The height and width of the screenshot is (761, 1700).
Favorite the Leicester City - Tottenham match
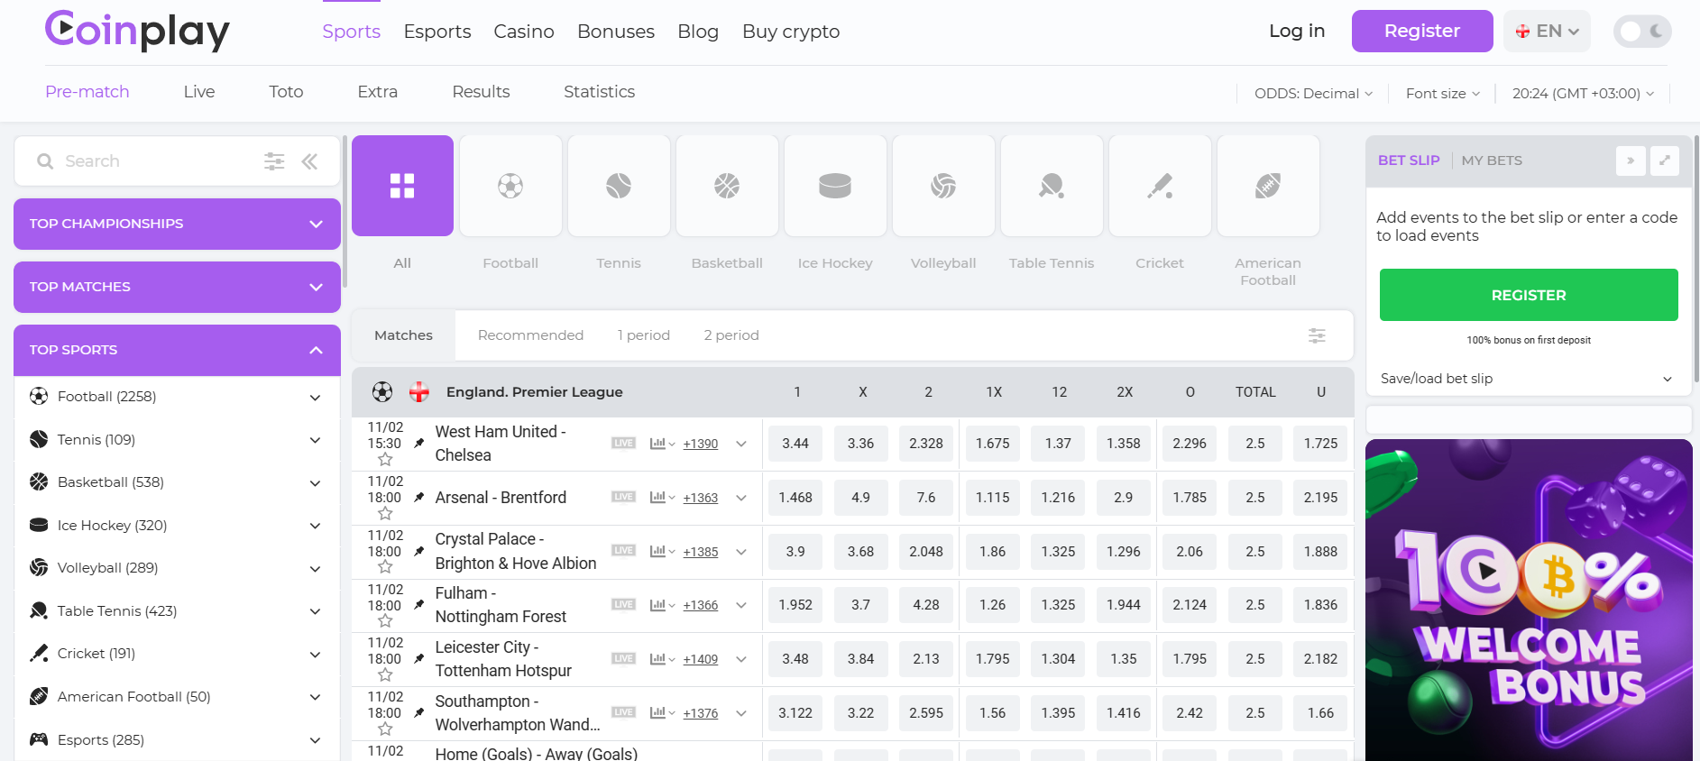(385, 674)
